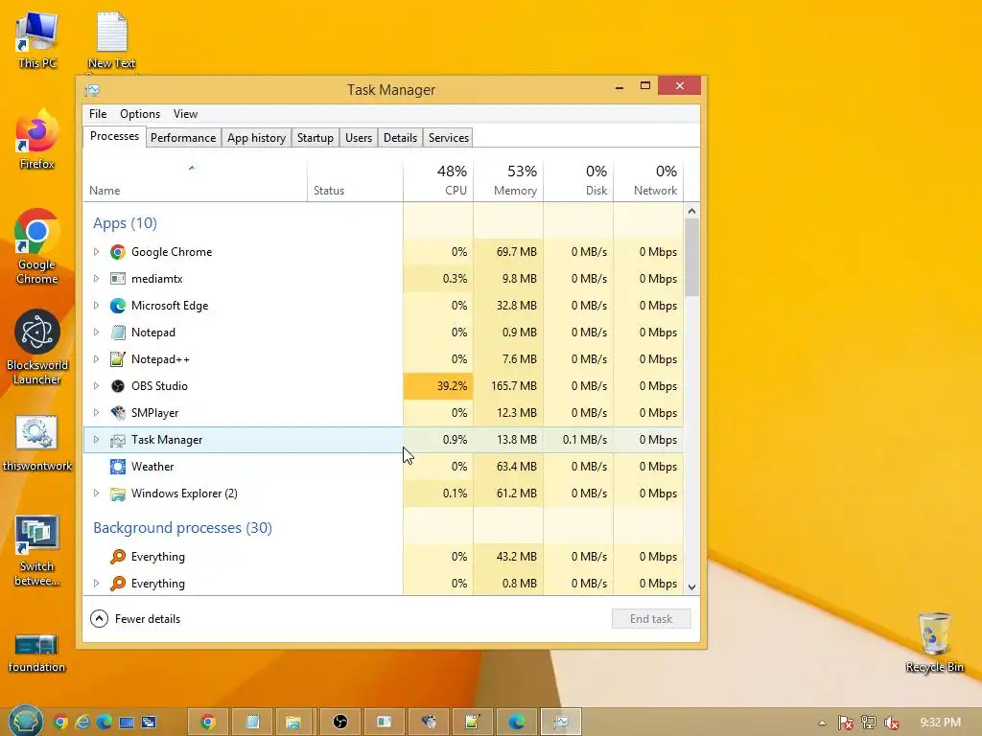Expand the Google Chrome process group
The image size is (982, 736).
coord(96,252)
